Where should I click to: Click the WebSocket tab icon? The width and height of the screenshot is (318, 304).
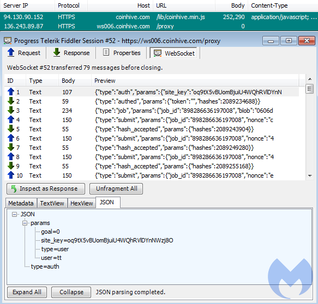[x=158, y=53]
